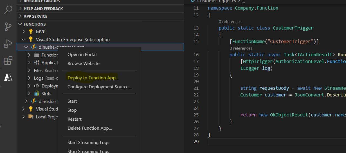Select the Azure icon in activity bar
This screenshot has width=346, height=153.
tap(8, 77)
